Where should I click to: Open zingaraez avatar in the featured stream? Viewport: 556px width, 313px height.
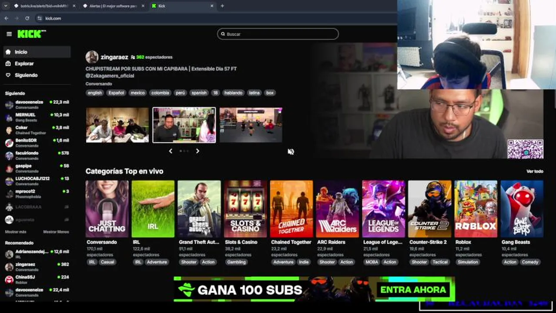(x=92, y=57)
